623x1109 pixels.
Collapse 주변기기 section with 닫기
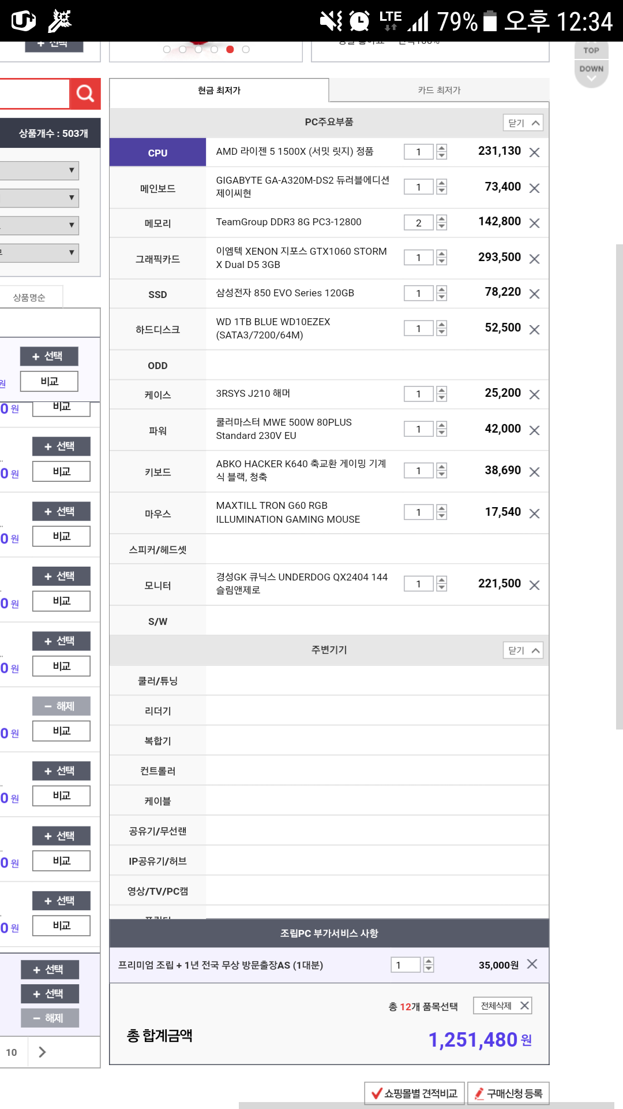pyautogui.click(x=523, y=650)
